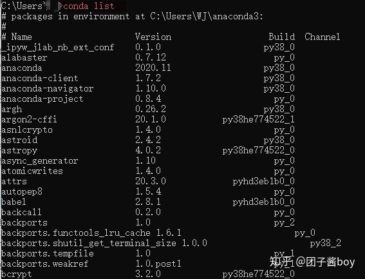Click the 'conda list' command text

(88, 6)
